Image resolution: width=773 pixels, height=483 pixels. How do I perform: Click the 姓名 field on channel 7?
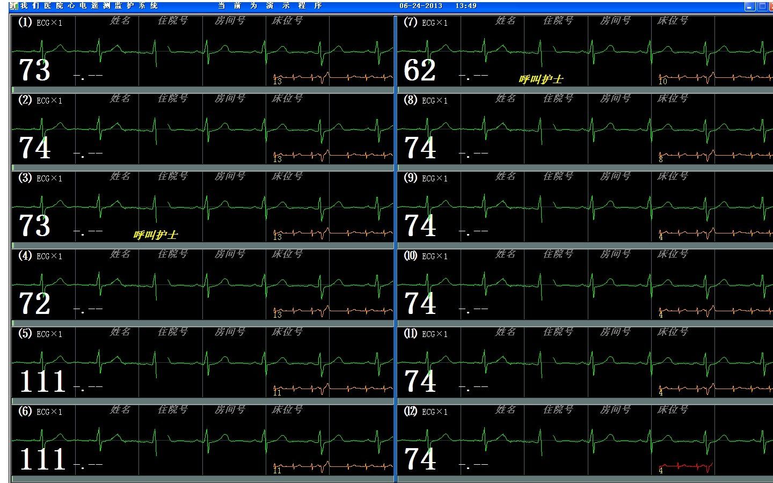click(506, 20)
